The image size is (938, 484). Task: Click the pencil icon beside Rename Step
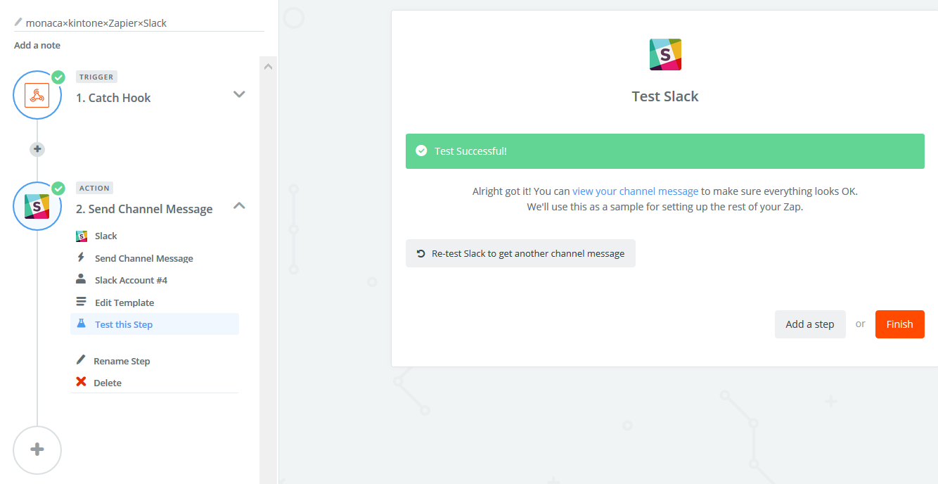tap(81, 360)
